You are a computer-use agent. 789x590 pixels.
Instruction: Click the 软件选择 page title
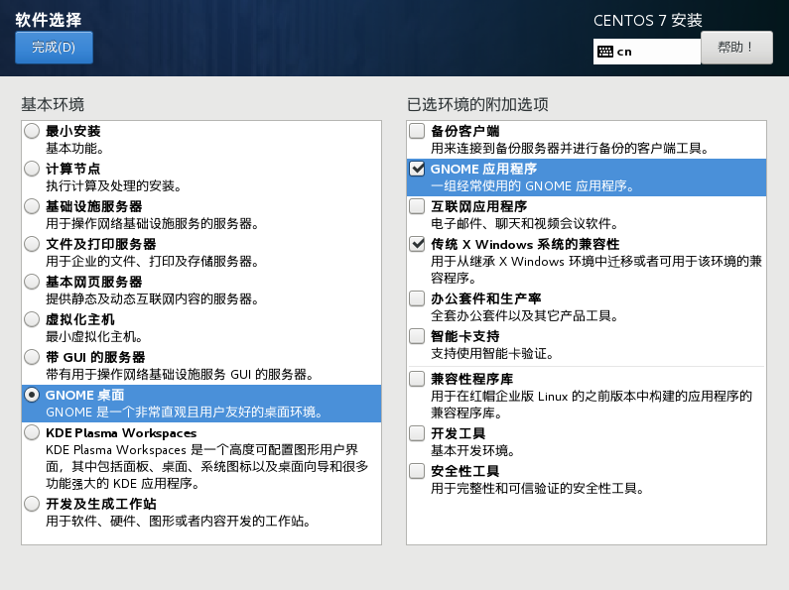point(49,20)
